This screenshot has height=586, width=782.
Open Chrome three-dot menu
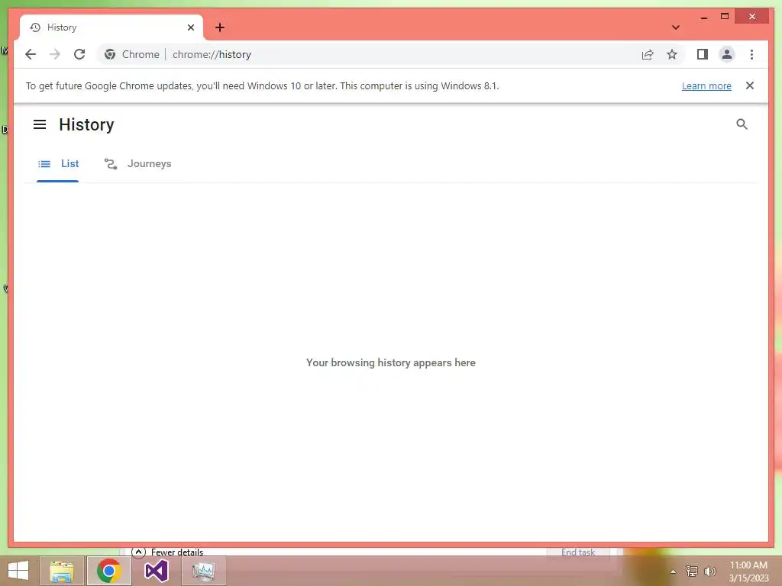coord(751,54)
